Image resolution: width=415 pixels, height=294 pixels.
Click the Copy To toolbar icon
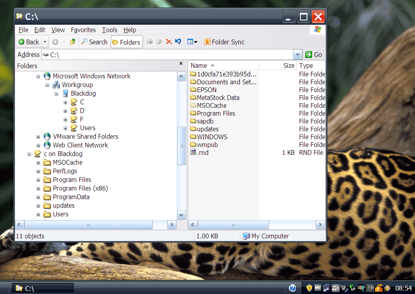(x=160, y=42)
